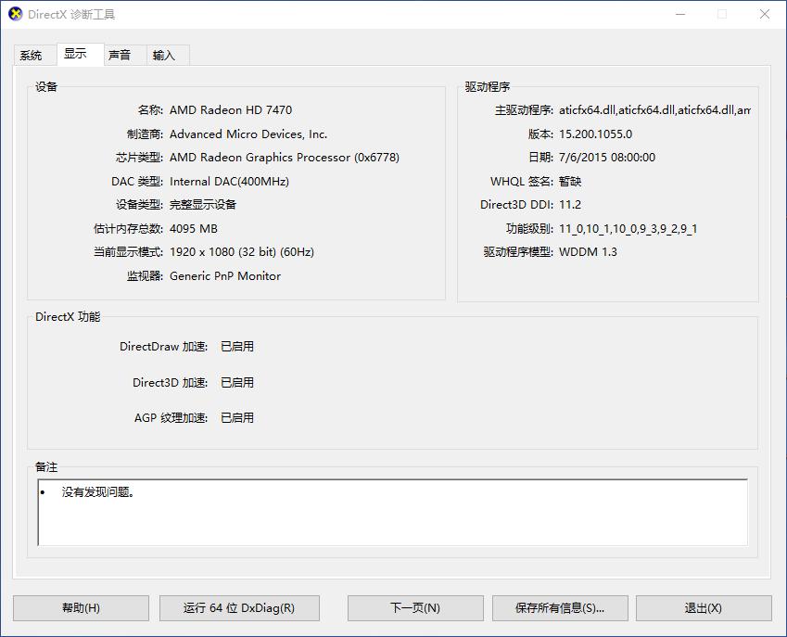Click 运行 64 位 DxDiag(R) button
Screen dimensions: 787x637
(239, 608)
